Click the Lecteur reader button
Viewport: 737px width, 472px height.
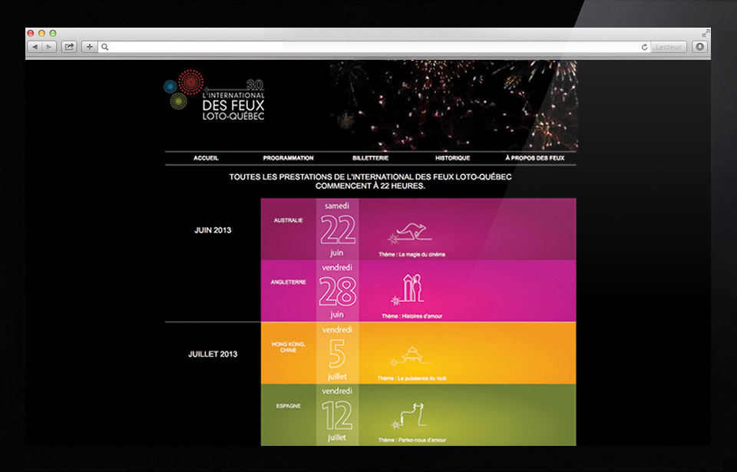point(668,47)
